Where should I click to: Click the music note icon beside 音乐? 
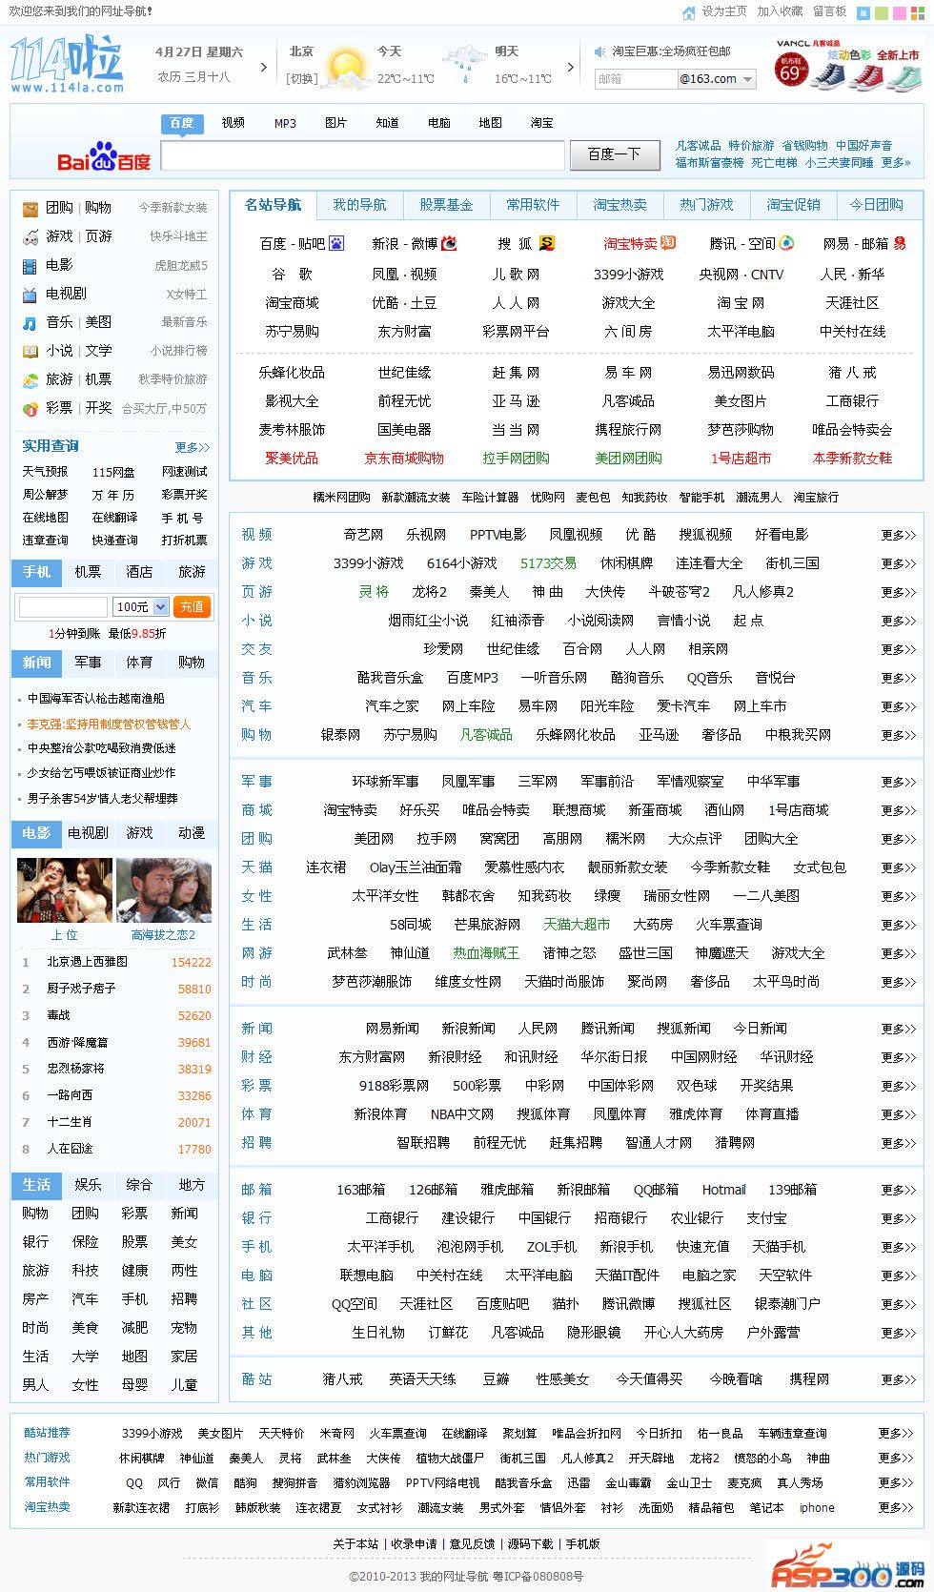[30, 322]
